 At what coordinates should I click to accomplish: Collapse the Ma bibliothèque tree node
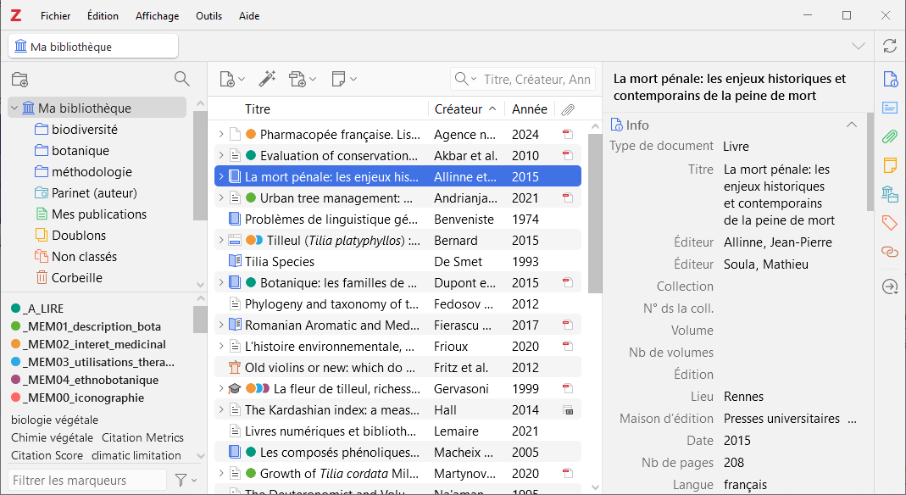[x=14, y=108]
